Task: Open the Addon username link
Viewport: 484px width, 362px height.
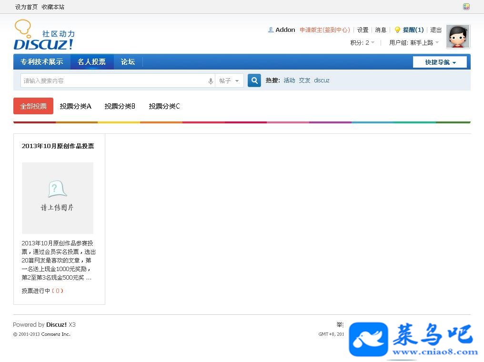Action: (285, 30)
